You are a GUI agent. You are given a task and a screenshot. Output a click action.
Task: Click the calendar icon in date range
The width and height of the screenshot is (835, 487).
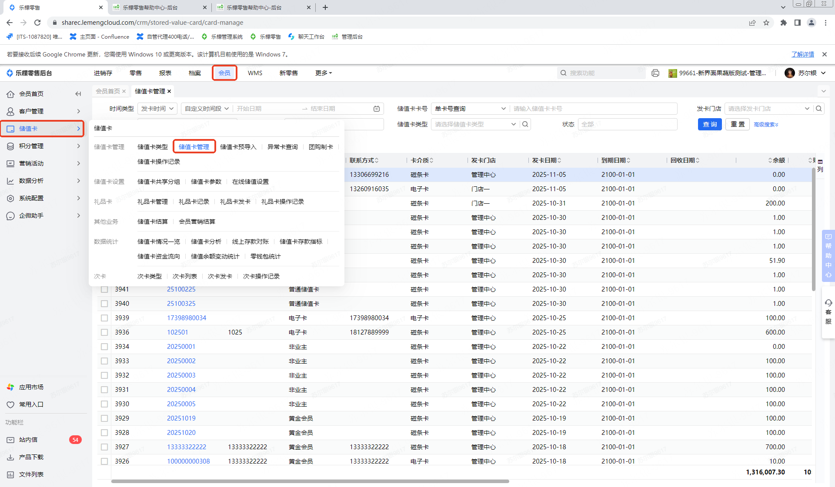tap(377, 109)
